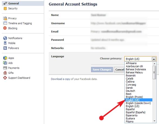This screenshot has width=159, height=124.
Task: Select English (Upside Down) option
Action: click(138, 103)
